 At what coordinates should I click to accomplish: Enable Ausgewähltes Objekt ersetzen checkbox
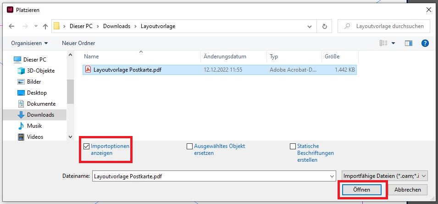coord(189,147)
